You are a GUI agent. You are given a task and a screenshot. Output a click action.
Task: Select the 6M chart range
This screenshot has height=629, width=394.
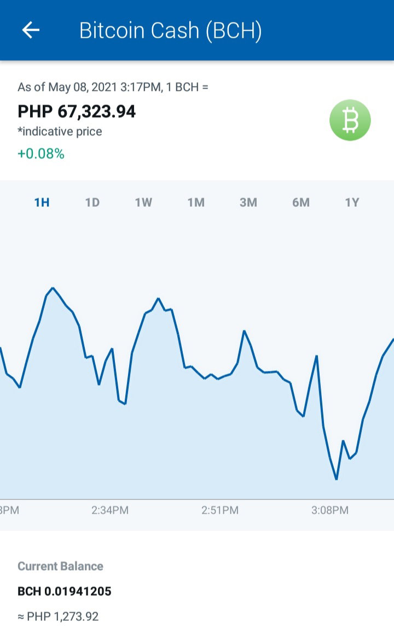click(x=301, y=202)
